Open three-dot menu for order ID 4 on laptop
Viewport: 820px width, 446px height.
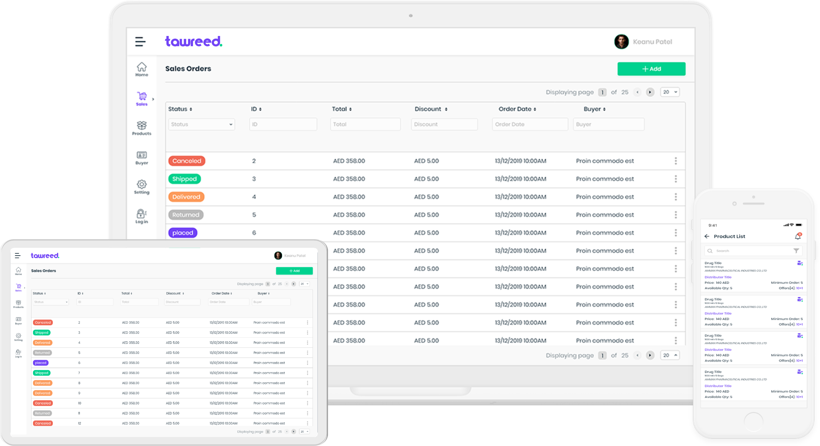click(676, 197)
